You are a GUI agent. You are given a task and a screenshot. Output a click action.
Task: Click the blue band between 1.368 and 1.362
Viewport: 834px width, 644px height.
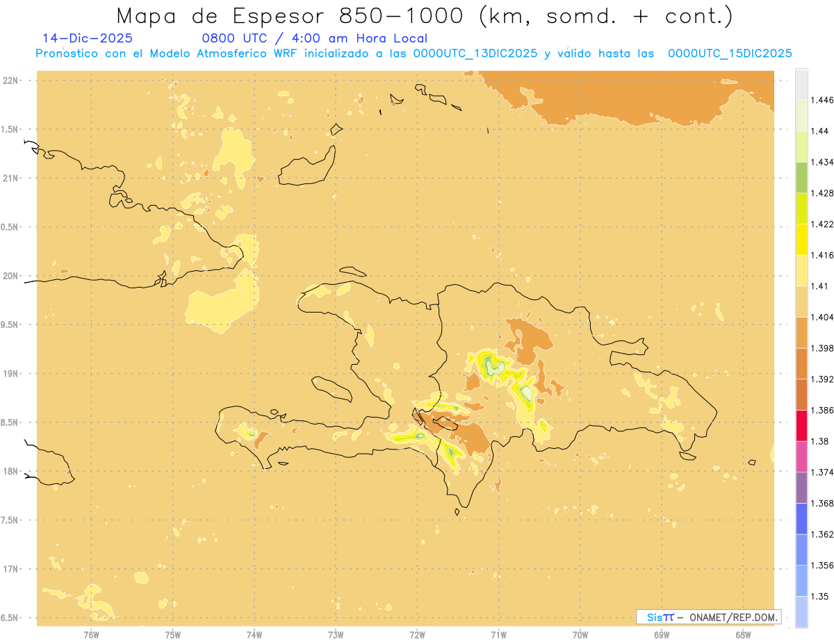801,519
